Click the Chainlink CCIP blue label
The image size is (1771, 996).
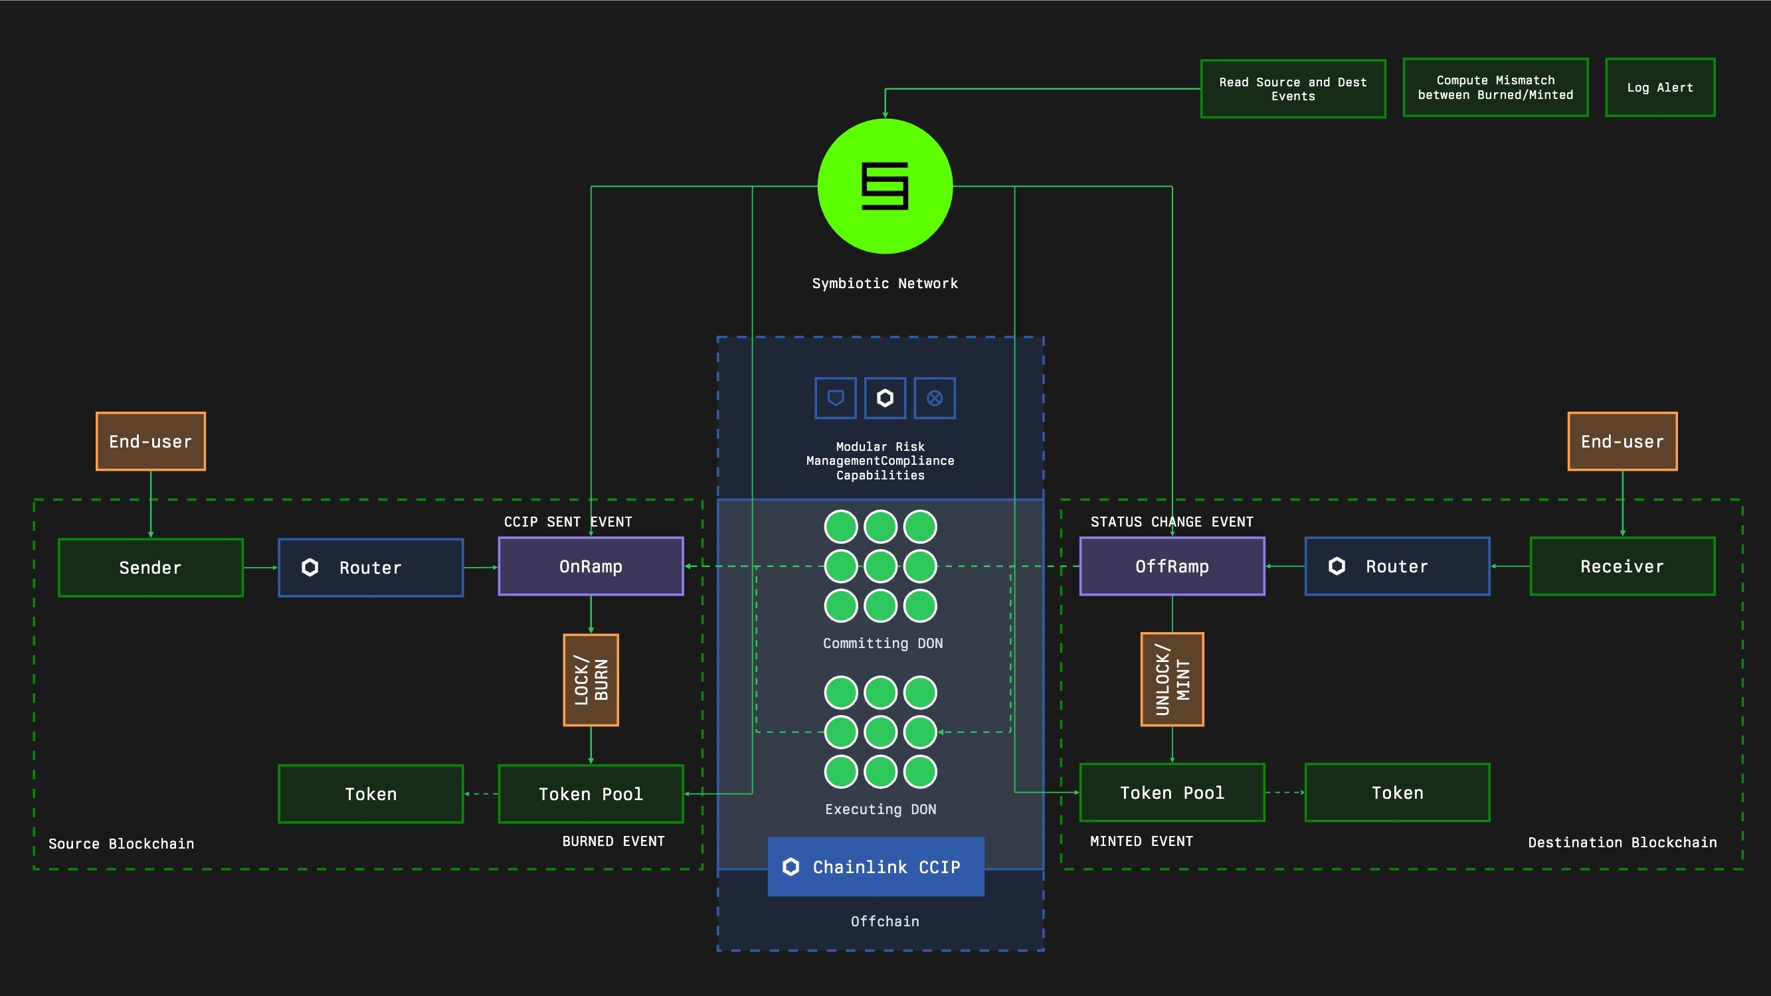pos(875,867)
